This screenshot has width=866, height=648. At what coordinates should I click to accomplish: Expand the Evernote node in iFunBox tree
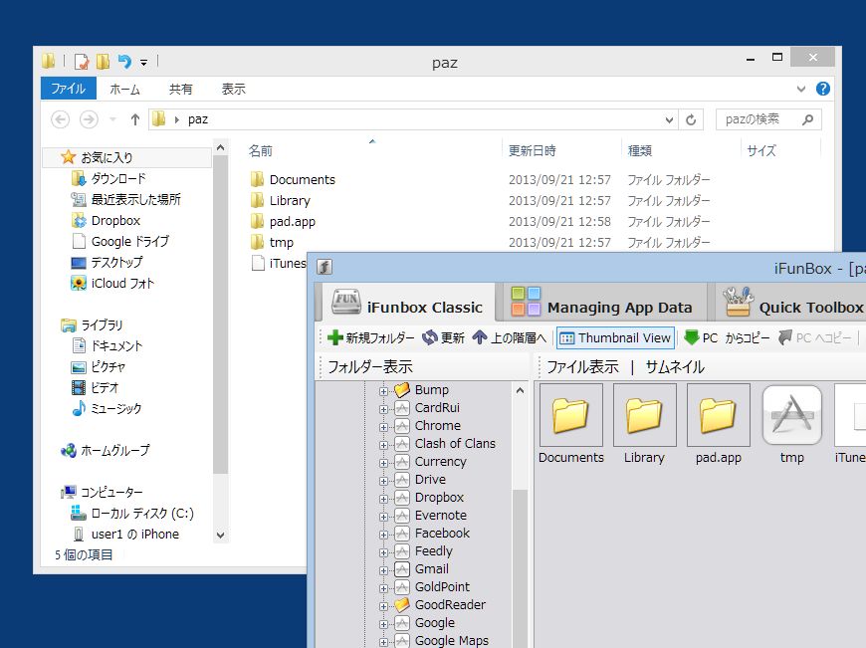pos(383,517)
